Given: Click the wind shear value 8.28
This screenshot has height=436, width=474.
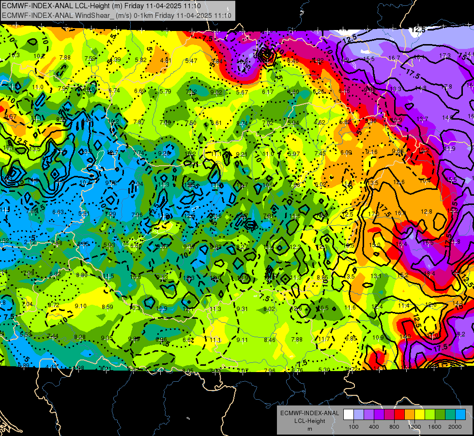Looking at the screenshot, I should 80,337.
